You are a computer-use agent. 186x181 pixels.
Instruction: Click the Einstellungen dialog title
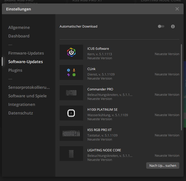[x=18, y=9]
